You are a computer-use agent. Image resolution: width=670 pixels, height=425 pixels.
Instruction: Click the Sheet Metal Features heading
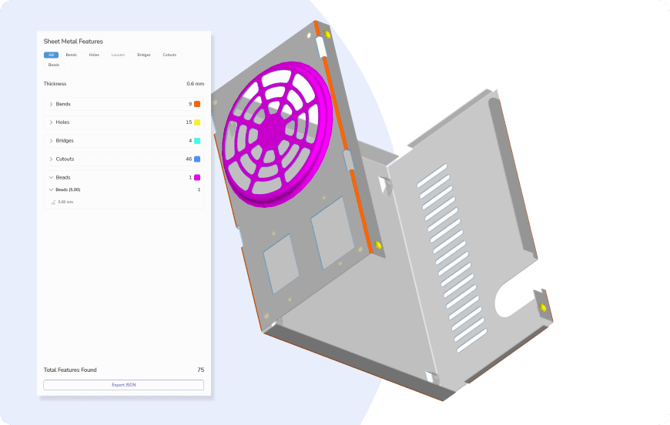click(x=73, y=42)
